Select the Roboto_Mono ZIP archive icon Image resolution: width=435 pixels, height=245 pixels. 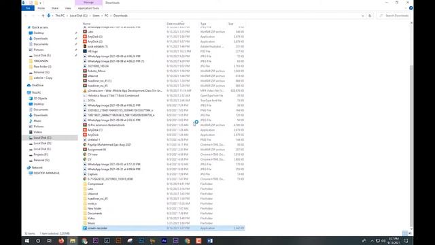click(x=85, y=71)
